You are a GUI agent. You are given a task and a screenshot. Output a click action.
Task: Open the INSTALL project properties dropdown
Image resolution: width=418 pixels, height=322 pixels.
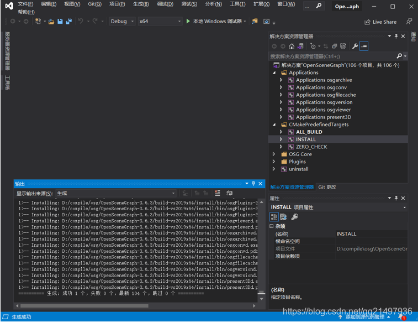click(404, 207)
